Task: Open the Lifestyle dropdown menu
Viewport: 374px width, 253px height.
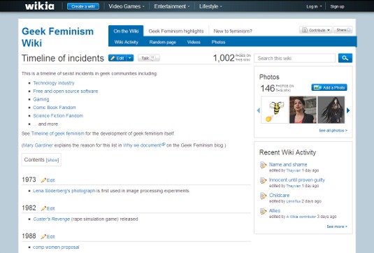Action: [210, 6]
